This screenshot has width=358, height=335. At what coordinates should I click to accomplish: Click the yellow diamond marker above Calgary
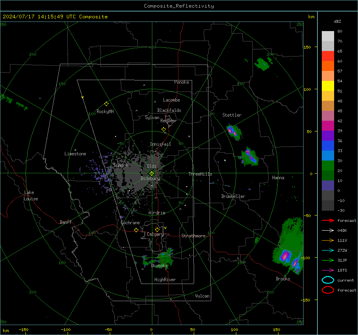click(157, 229)
